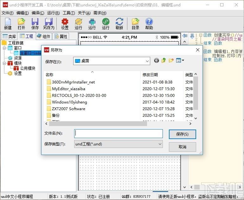Go up one folder level icon

point(164,60)
